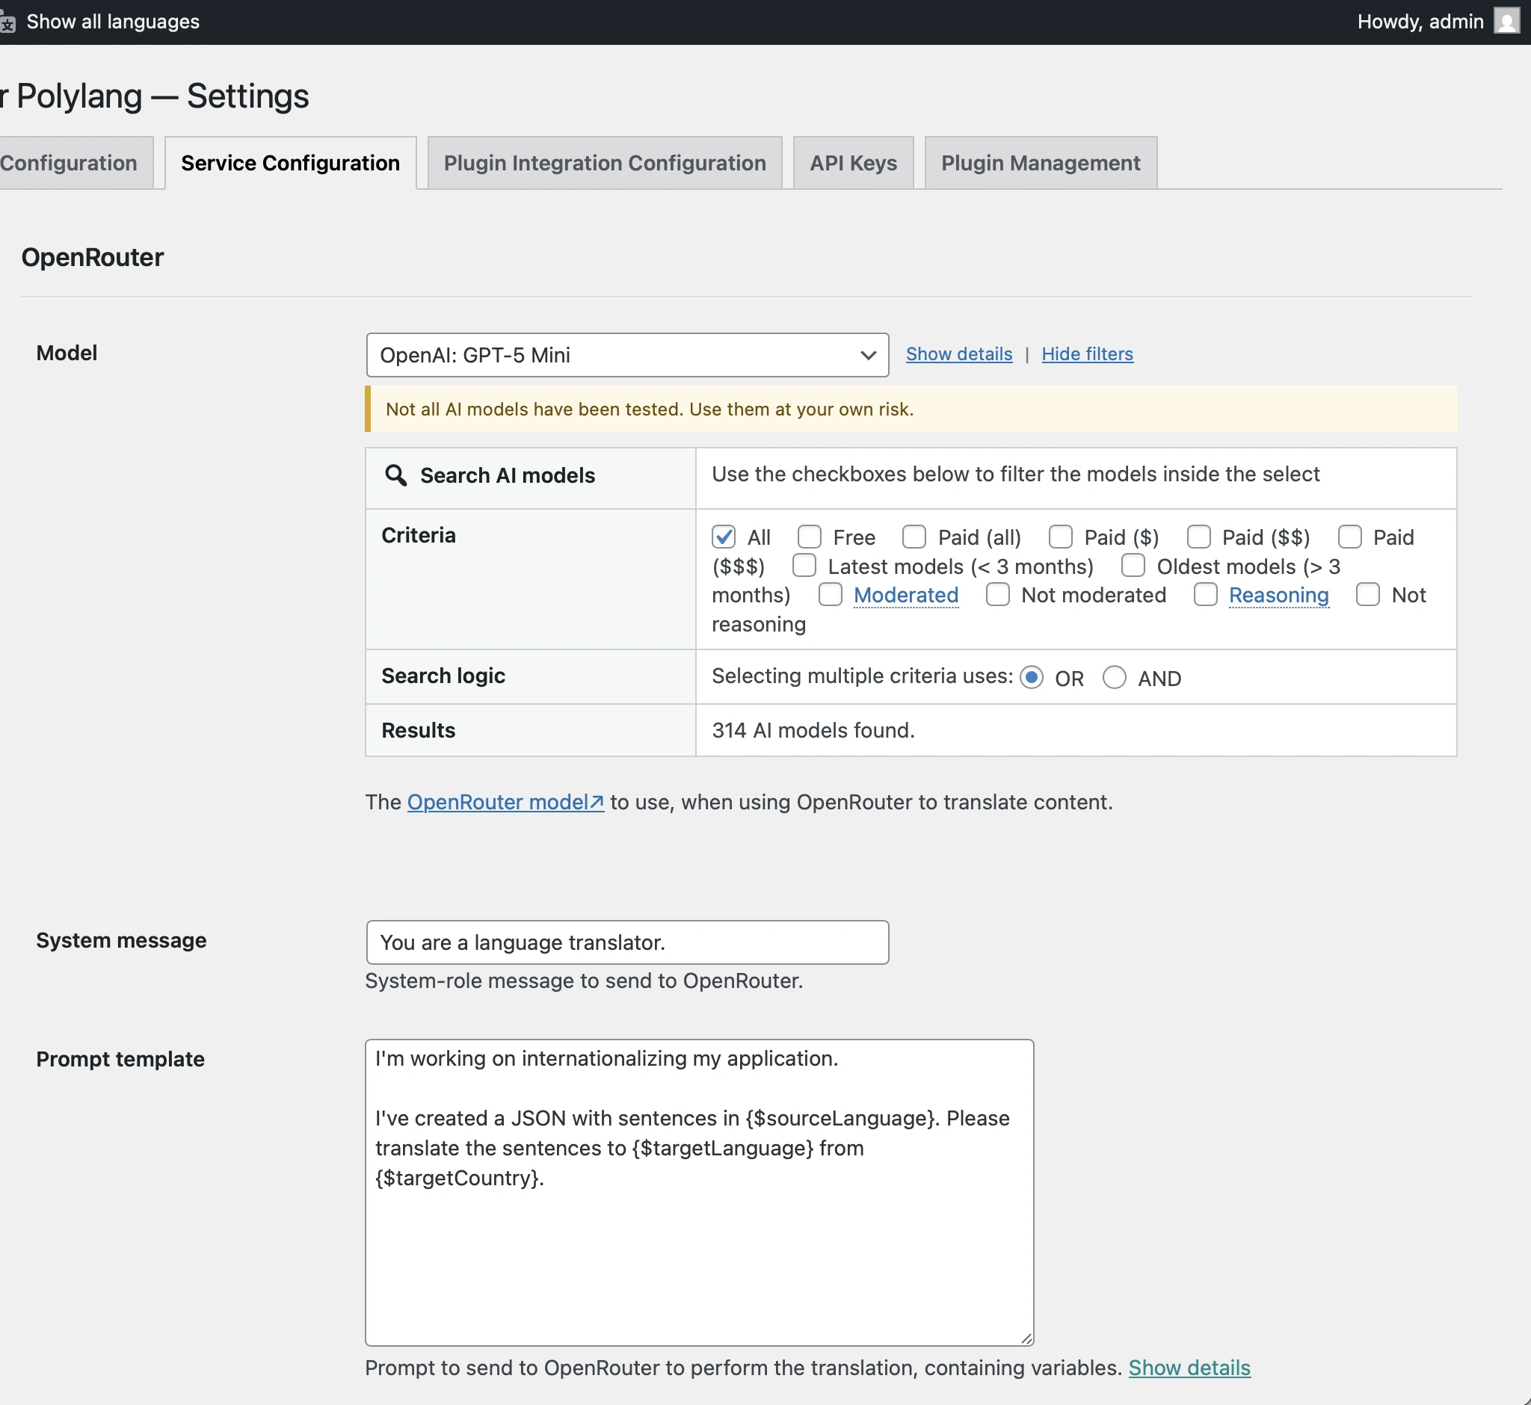This screenshot has height=1405, width=1531.
Task: Uncheck the All criteria checkbox
Action: (723, 537)
